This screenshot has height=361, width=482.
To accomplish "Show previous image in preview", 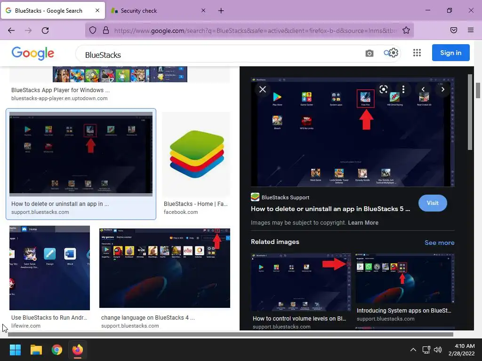I will pos(423,89).
